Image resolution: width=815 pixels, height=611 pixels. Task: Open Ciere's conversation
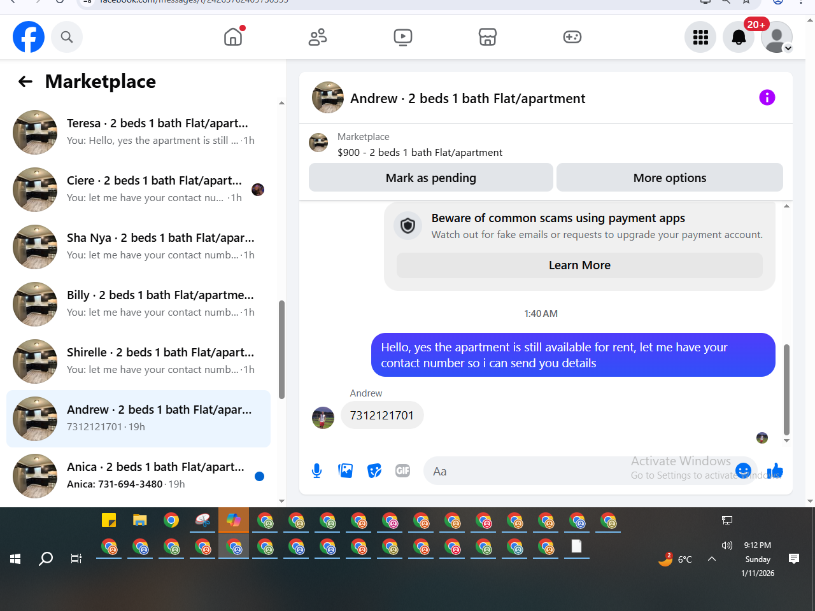coord(138,189)
